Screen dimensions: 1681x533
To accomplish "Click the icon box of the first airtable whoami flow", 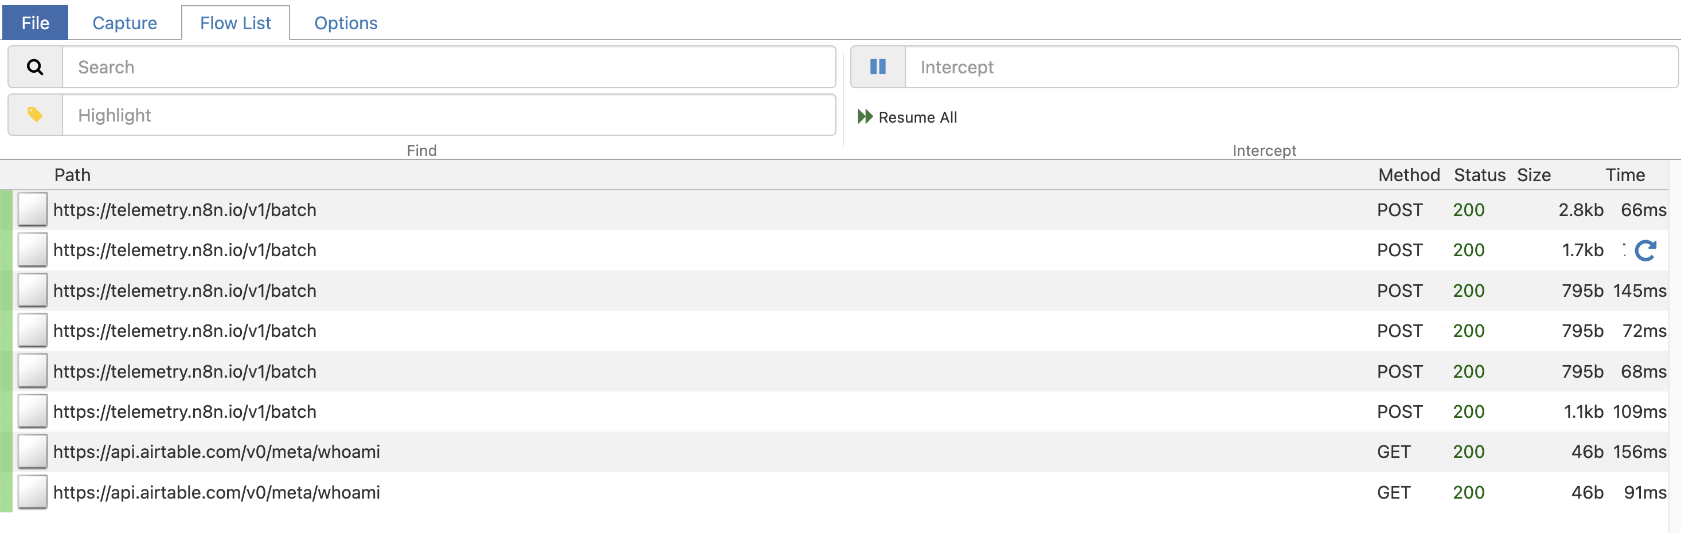I will (33, 452).
